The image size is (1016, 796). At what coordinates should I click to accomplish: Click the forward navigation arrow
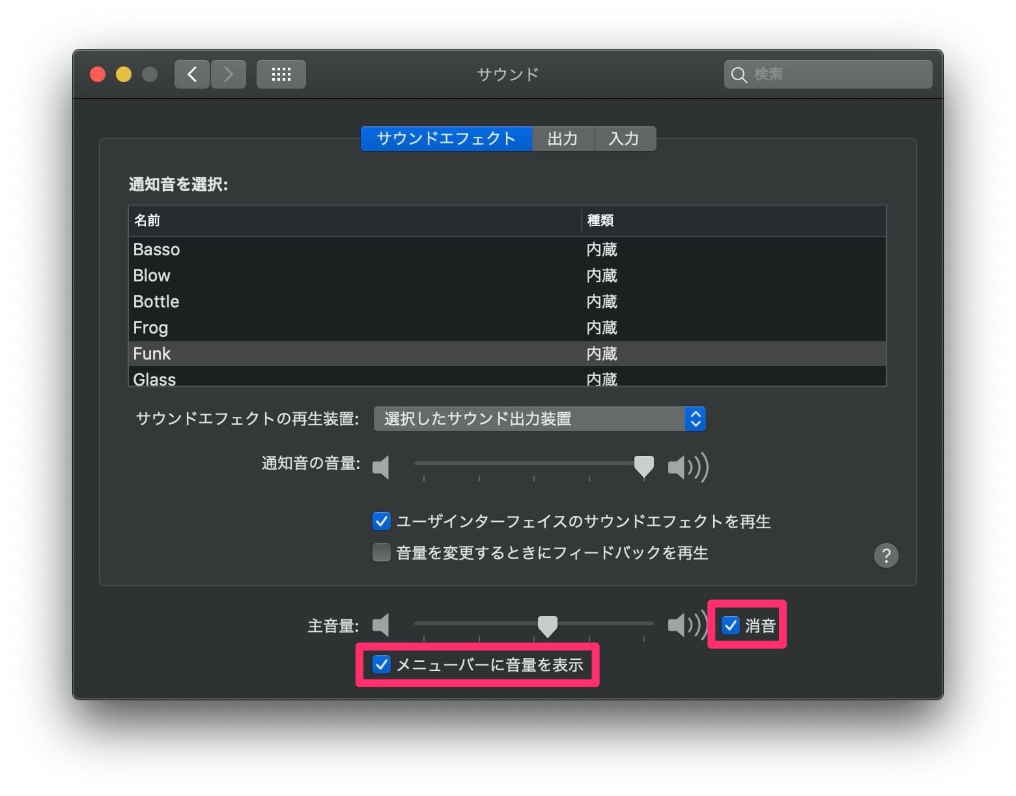coord(228,74)
